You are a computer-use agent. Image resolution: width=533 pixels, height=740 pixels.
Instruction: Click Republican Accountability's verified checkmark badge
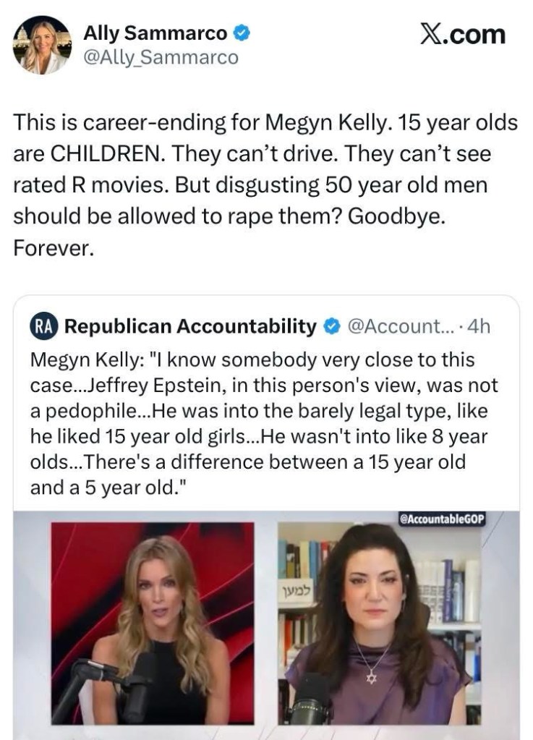(331, 327)
